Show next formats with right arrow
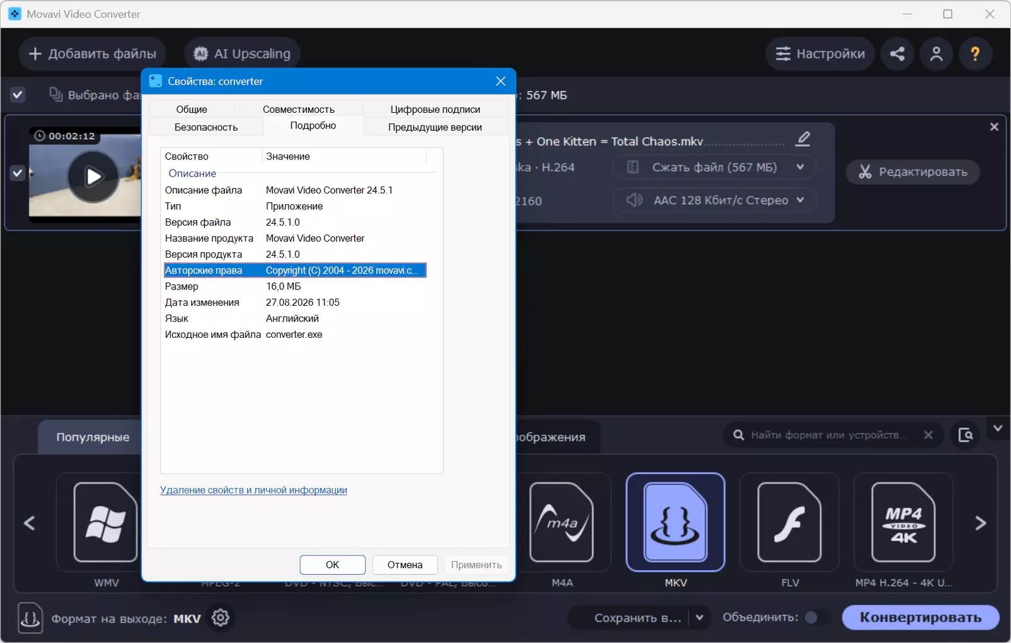The image size is (1011, 643). (x=981, y=523)
